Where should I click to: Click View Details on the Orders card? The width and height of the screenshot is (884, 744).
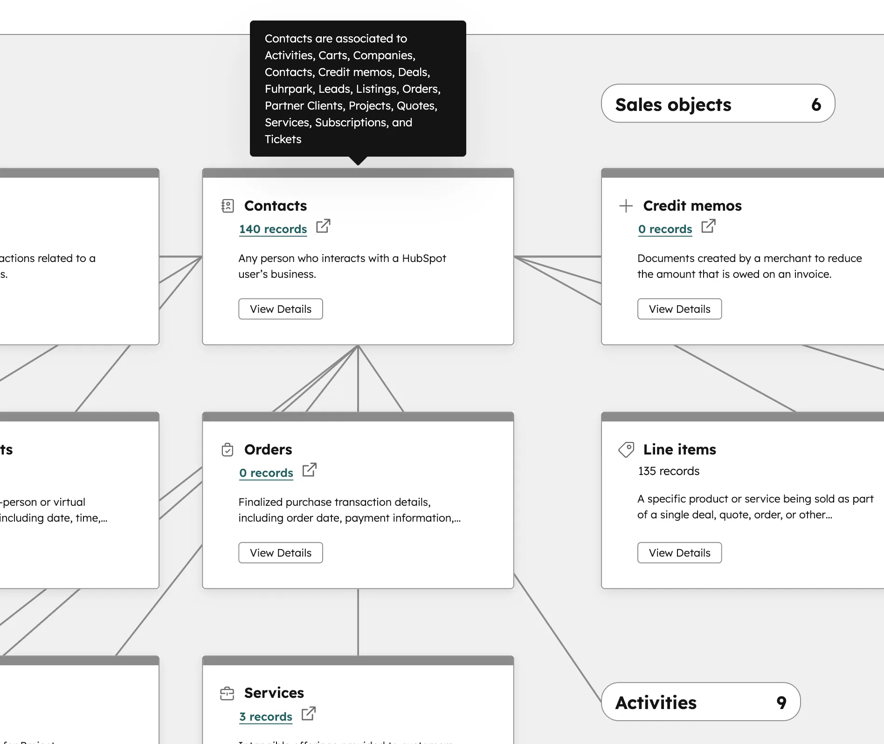point(280,552)
